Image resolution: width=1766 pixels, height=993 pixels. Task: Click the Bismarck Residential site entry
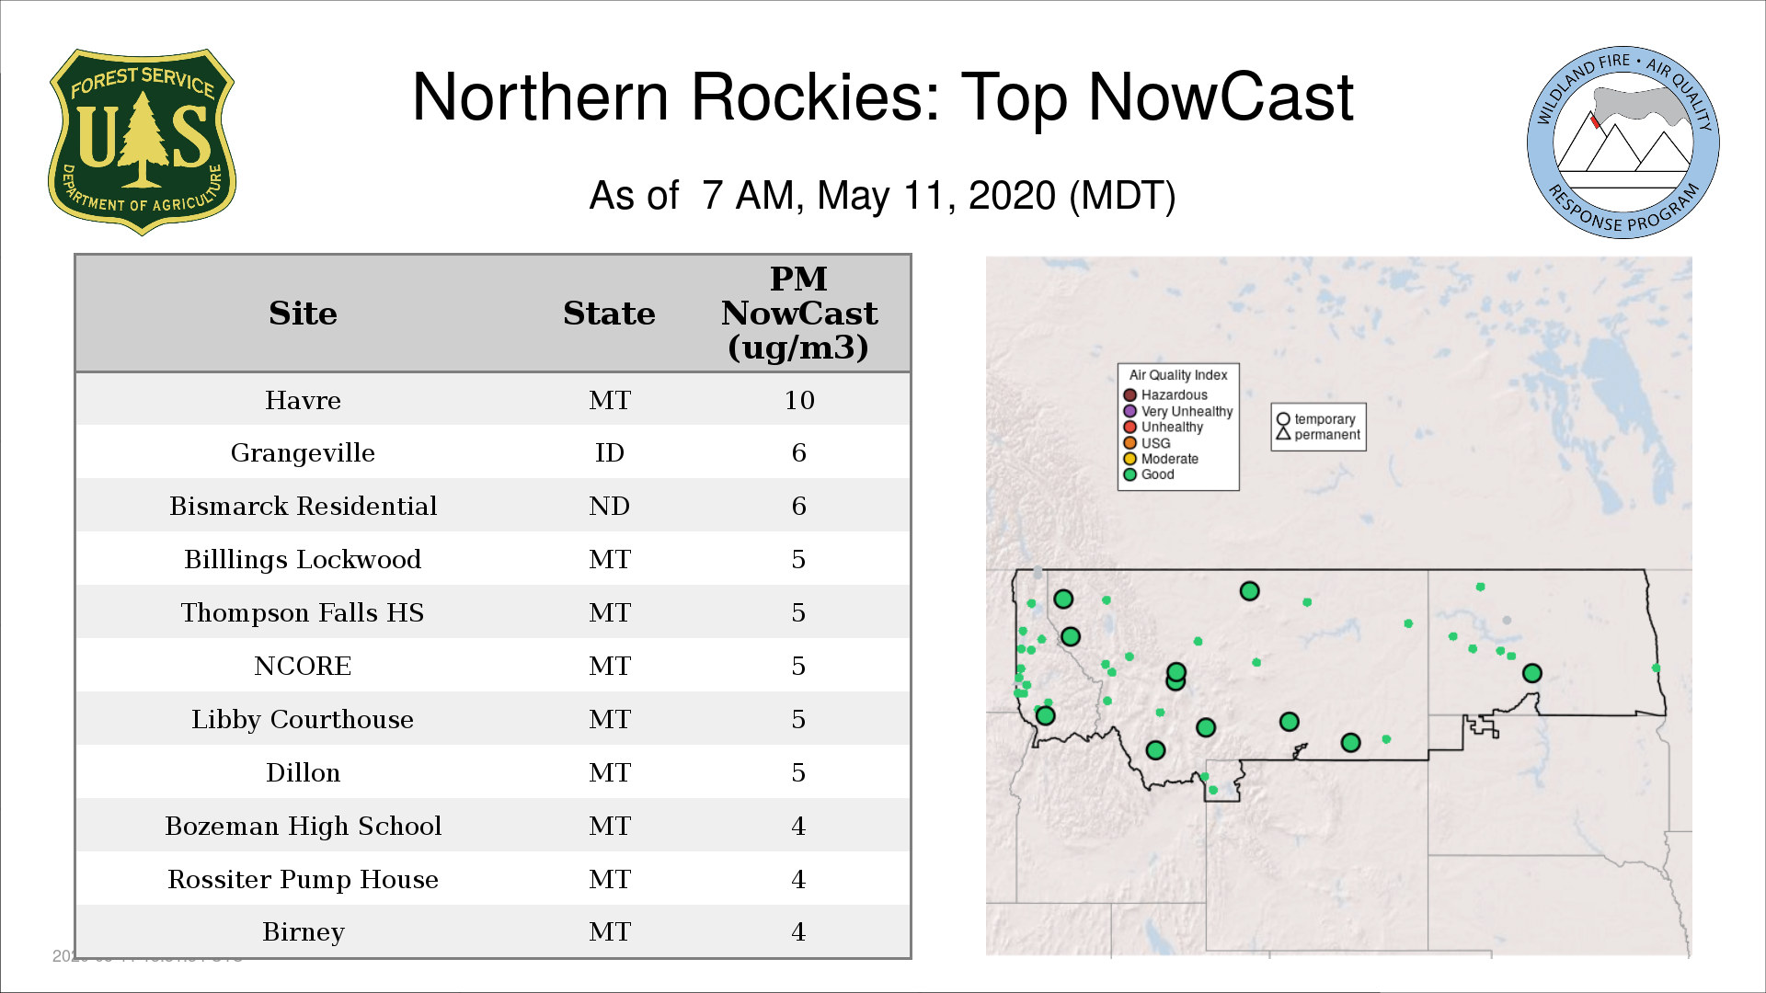click(303, 506)
